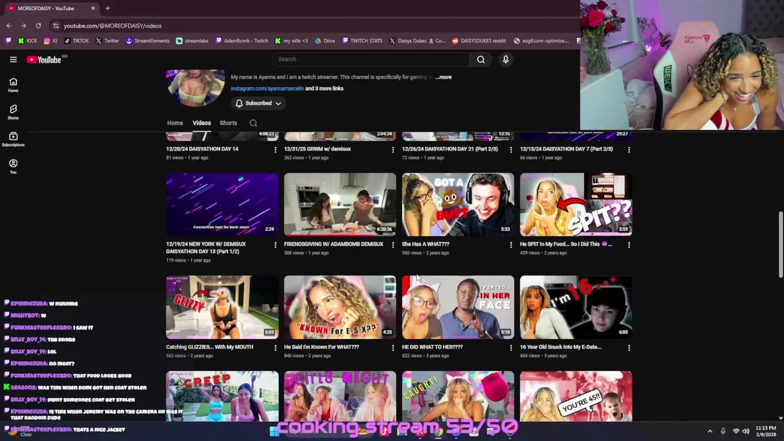Show hidden system tray icons chevron

(710, 431)
